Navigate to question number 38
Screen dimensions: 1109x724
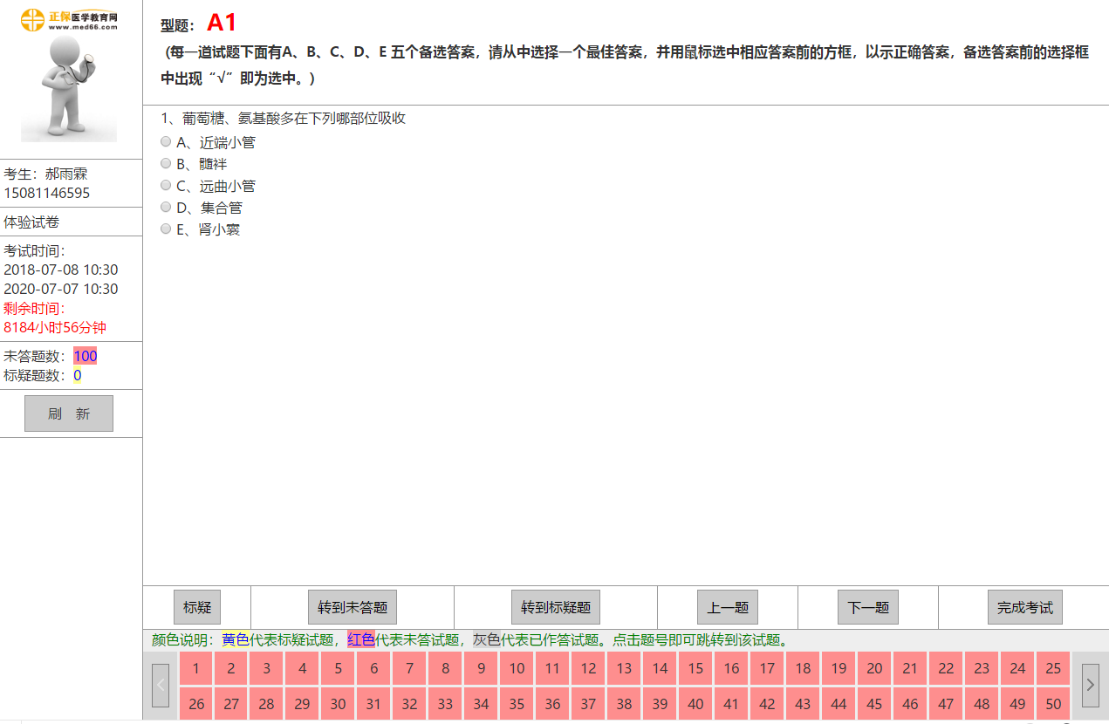click(624, 704)
